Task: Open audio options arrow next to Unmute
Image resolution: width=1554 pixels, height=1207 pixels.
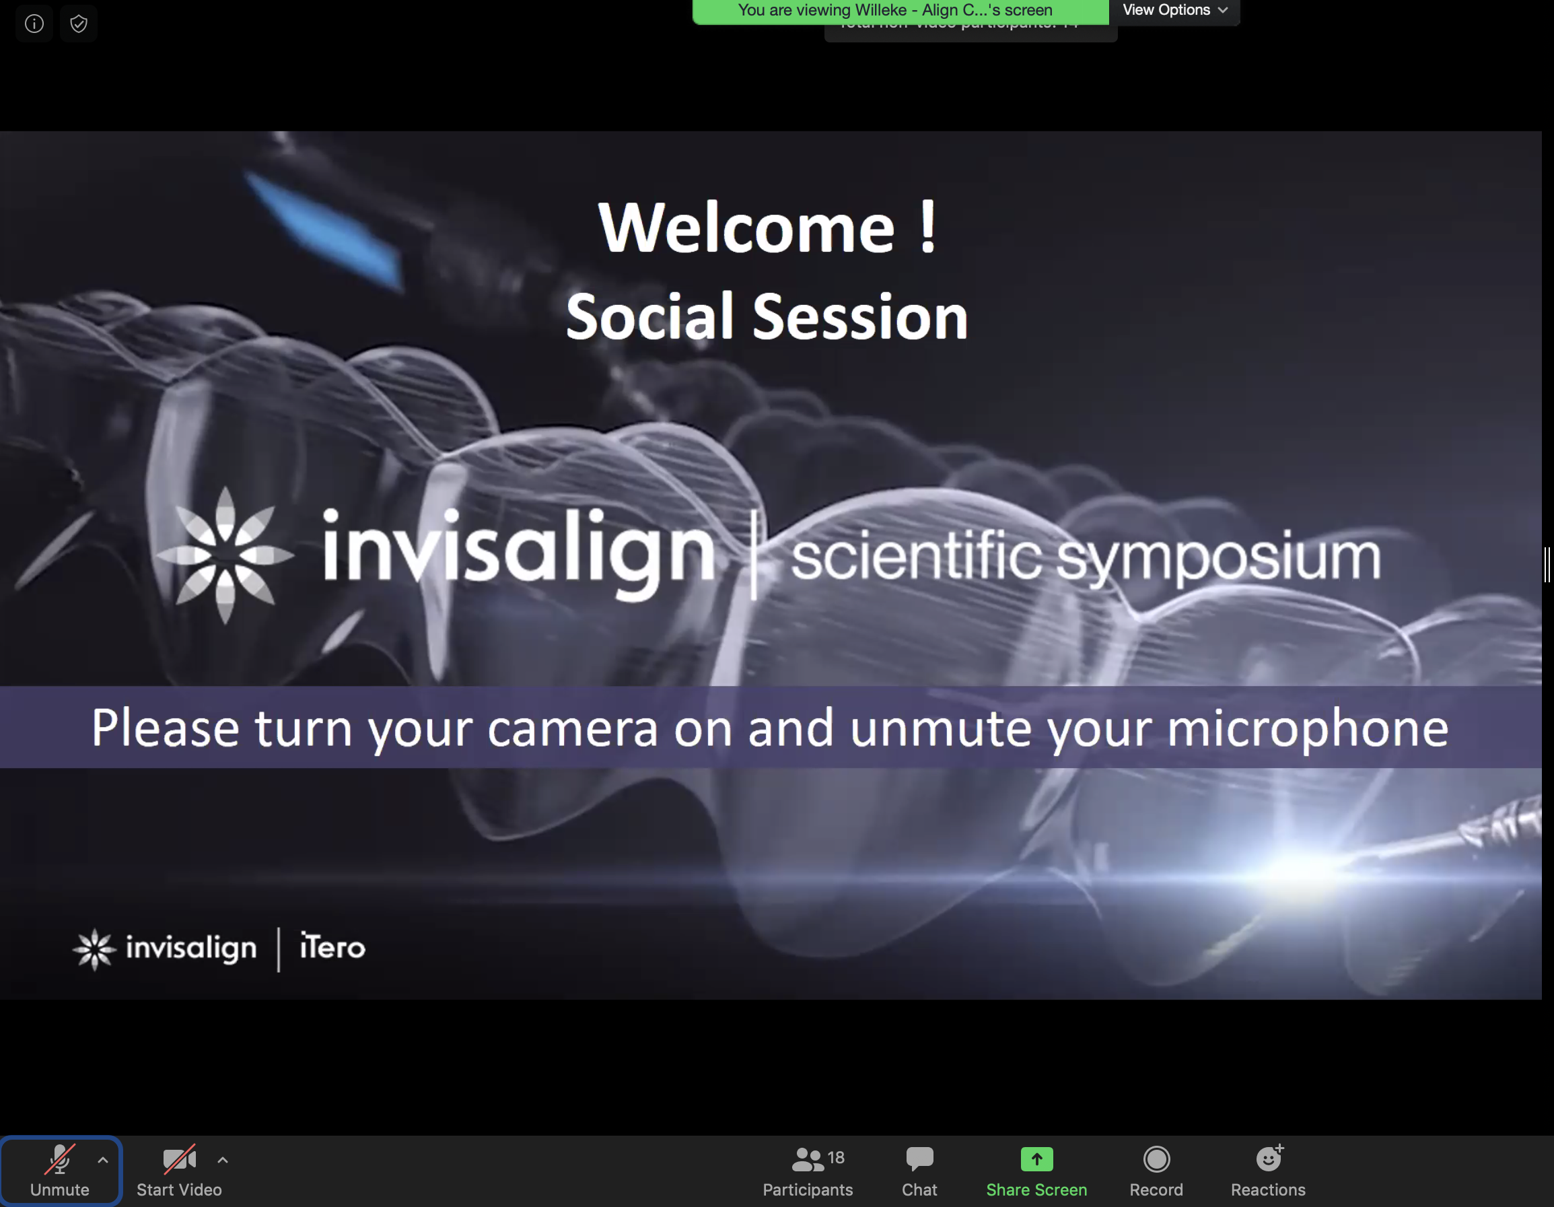Action: pyautogui.click(x=103, y=1160)
